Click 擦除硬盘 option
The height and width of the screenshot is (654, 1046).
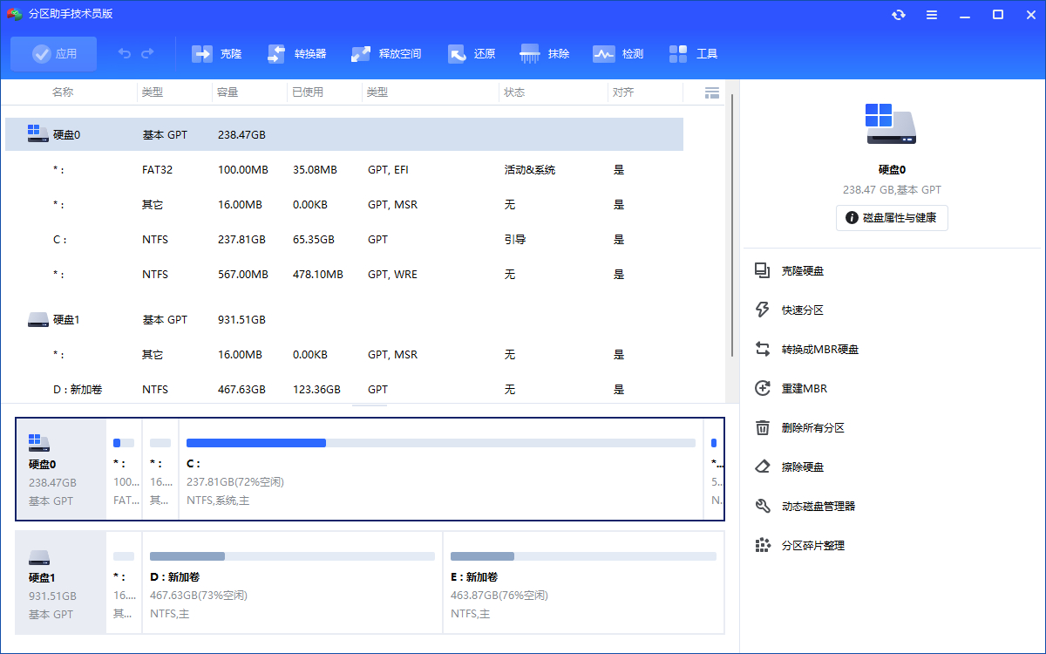coord(803,467)
